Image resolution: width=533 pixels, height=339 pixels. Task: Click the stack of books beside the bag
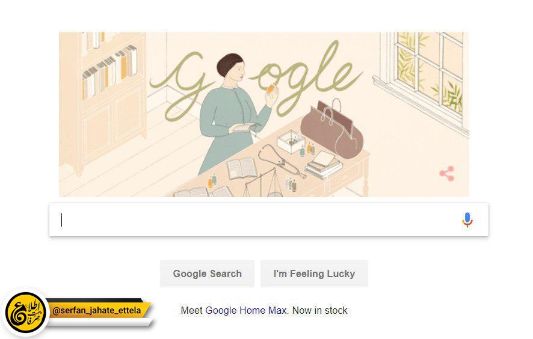pos(323,165)
